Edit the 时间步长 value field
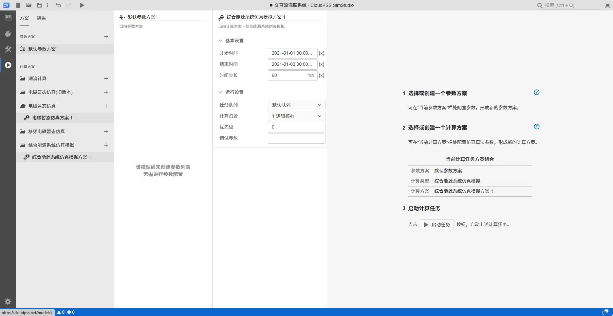Screen dimensions: 613x316 point(292,75)
